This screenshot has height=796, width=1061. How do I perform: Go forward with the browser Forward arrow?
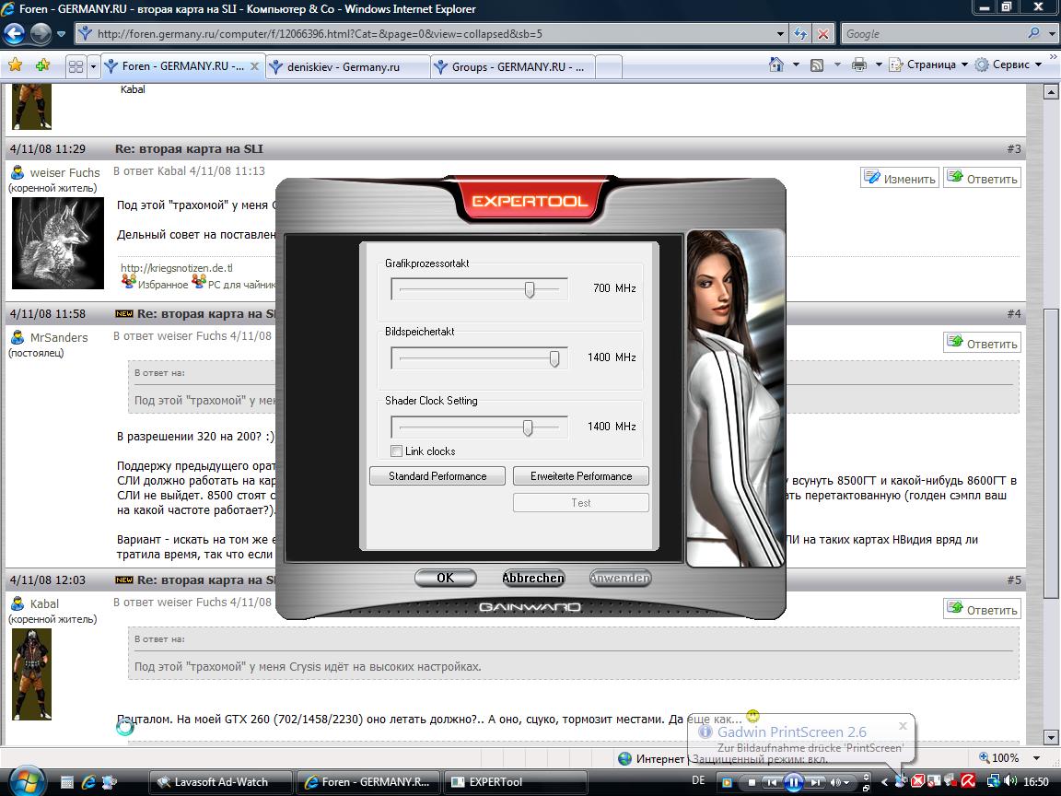(x=41, y=33)
